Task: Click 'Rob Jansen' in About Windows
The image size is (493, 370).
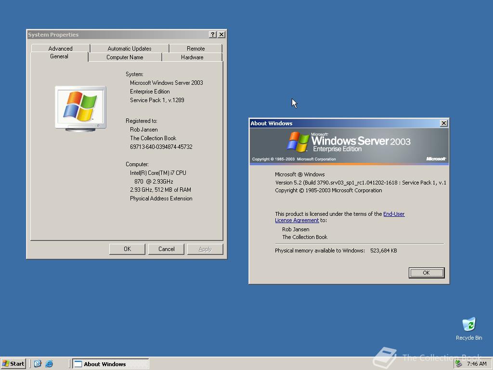Action: (x=296, y=229)
